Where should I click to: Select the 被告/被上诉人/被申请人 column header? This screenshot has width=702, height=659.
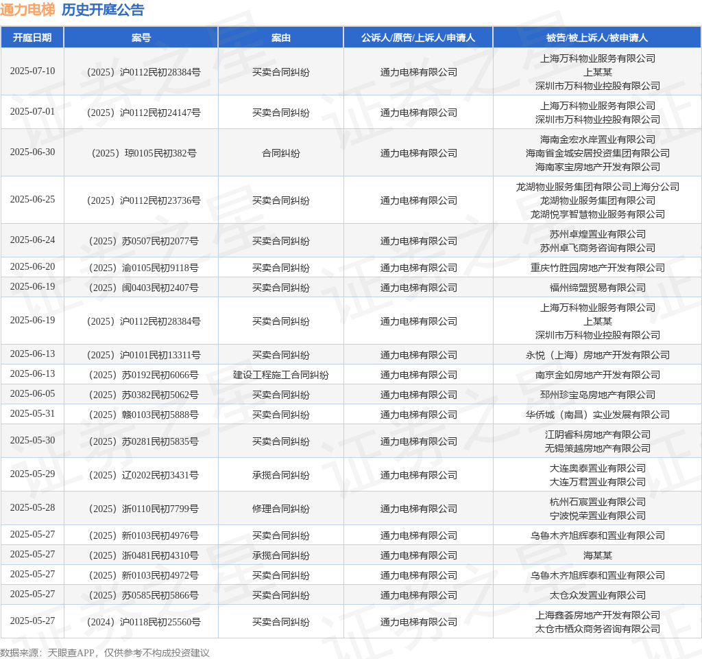pyautogui.click(x=597, y=38)
